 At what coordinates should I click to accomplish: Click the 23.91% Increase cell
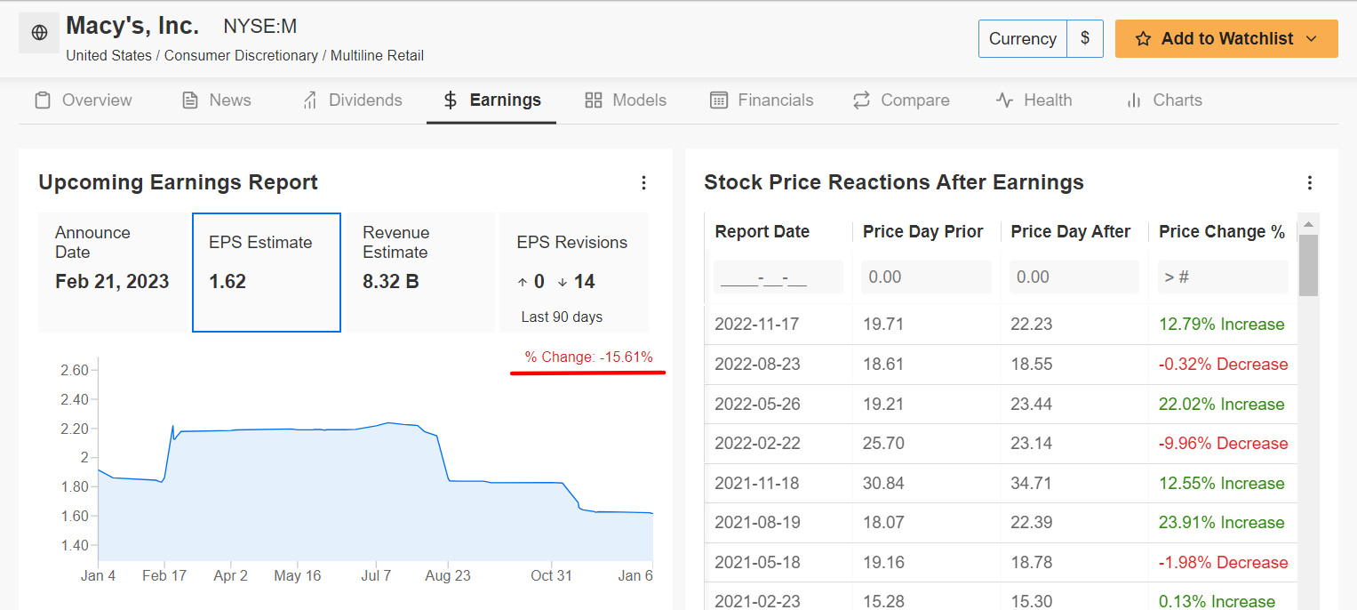pyautogui.click(x=1221, y=524)
